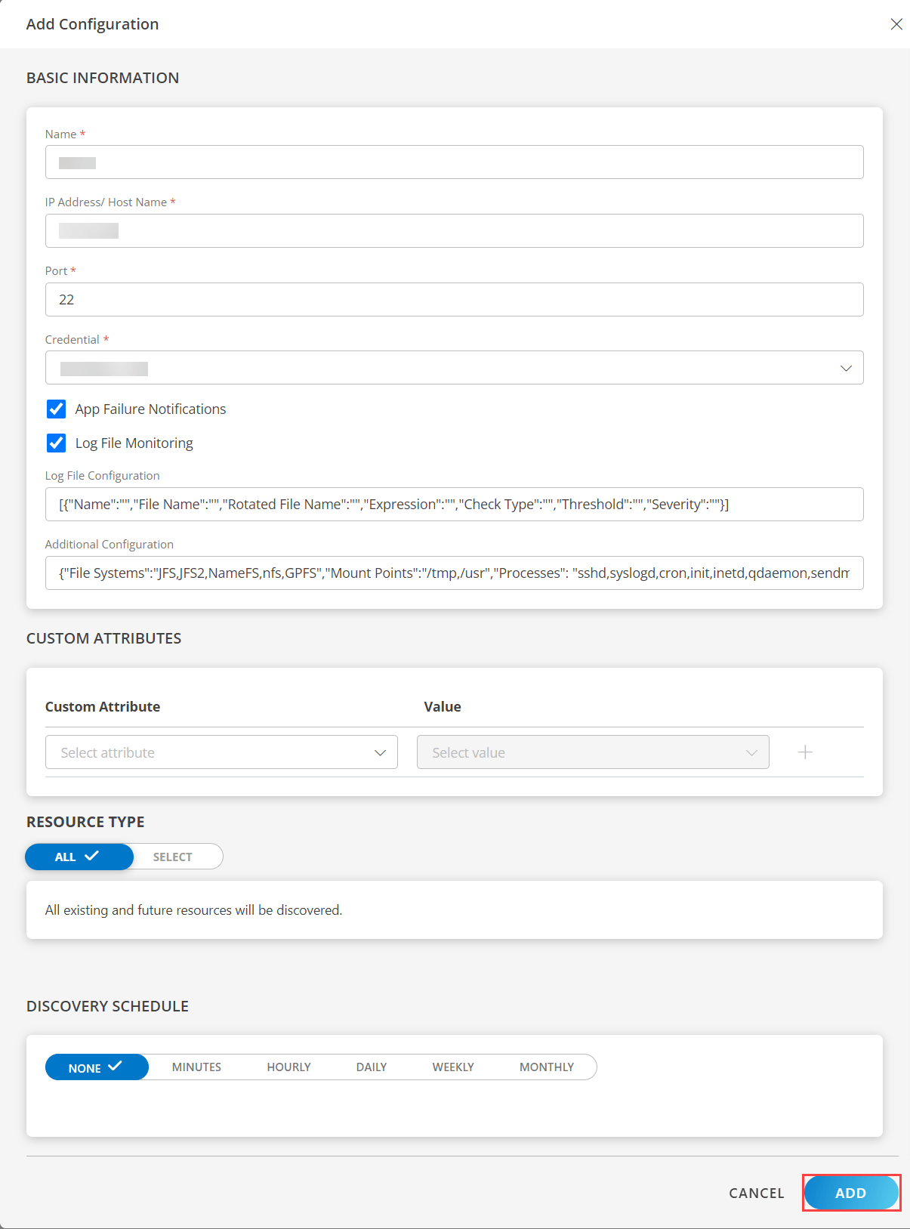910x1229 pixels.
Task: Expand the Select attribute dropdown
Action: (x=221, y=752)
